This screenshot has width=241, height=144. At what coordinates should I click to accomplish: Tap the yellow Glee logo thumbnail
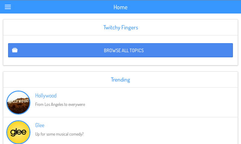18,132
